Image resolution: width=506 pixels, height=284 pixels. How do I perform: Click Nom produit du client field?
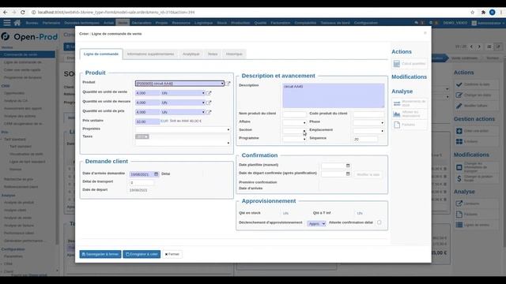click(294, 114)
